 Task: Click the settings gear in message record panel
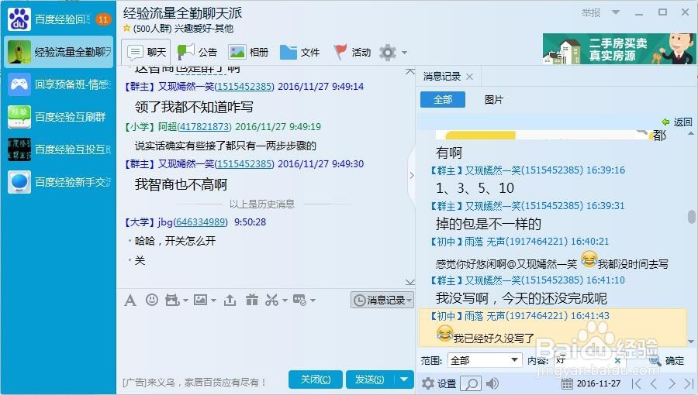[428, 383]
